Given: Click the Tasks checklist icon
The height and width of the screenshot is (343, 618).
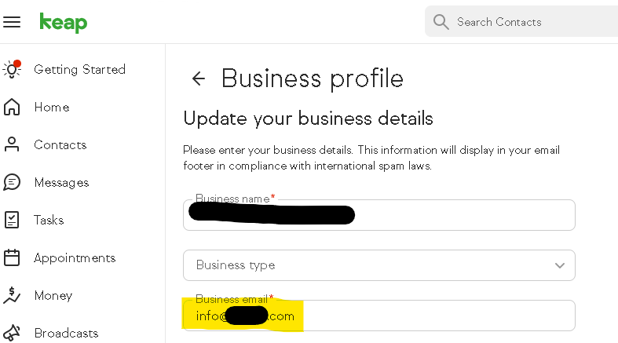Looking at the screenshot, I should (x=12, y=220).
